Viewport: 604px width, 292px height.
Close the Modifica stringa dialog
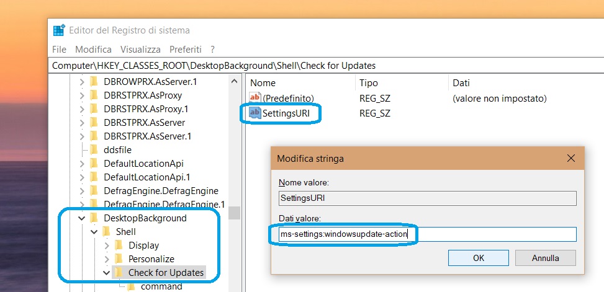pos(571,158)
